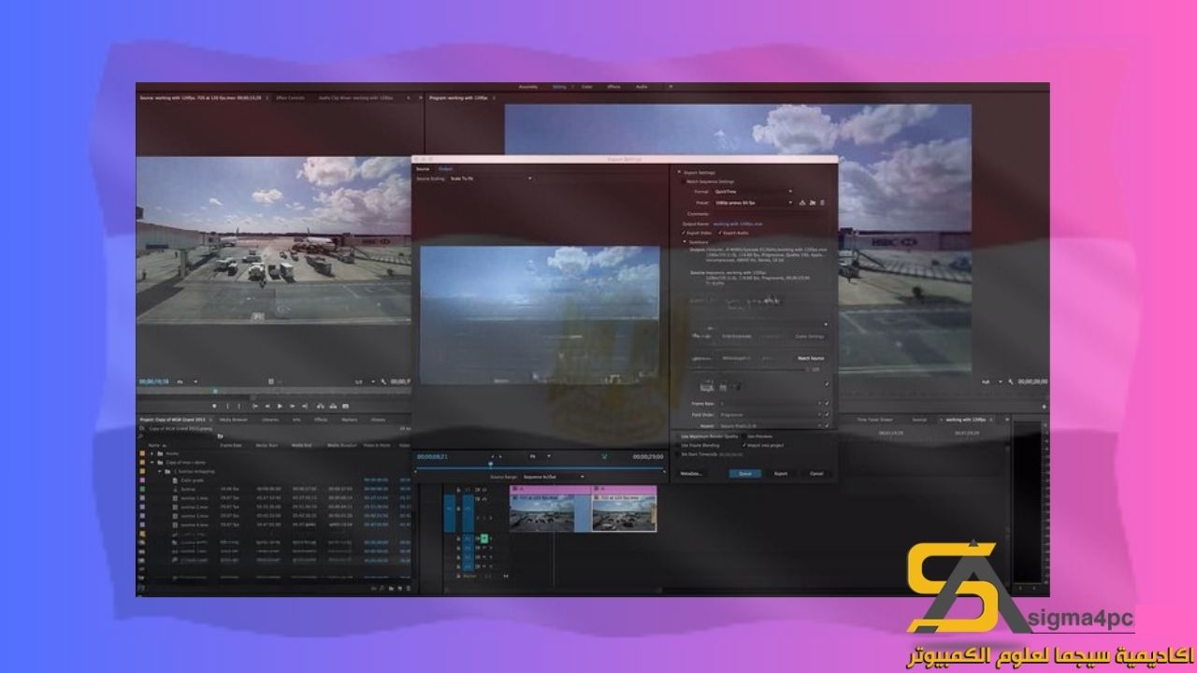Click the Queue button in Export Settings
The height and width of the screenshot is (673, 1197).
744,474
